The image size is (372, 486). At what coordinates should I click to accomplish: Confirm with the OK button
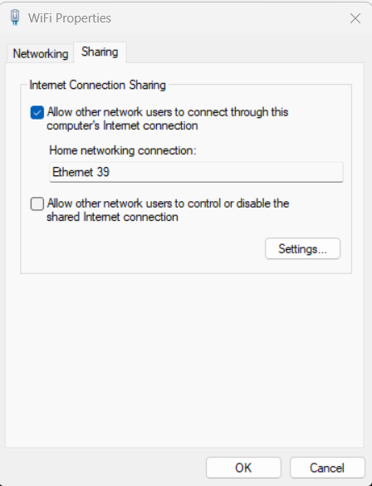pyautogui.click(x=243, y=468)
